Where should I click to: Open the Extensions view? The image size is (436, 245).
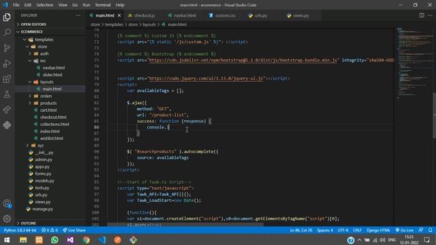click(7, 79)
